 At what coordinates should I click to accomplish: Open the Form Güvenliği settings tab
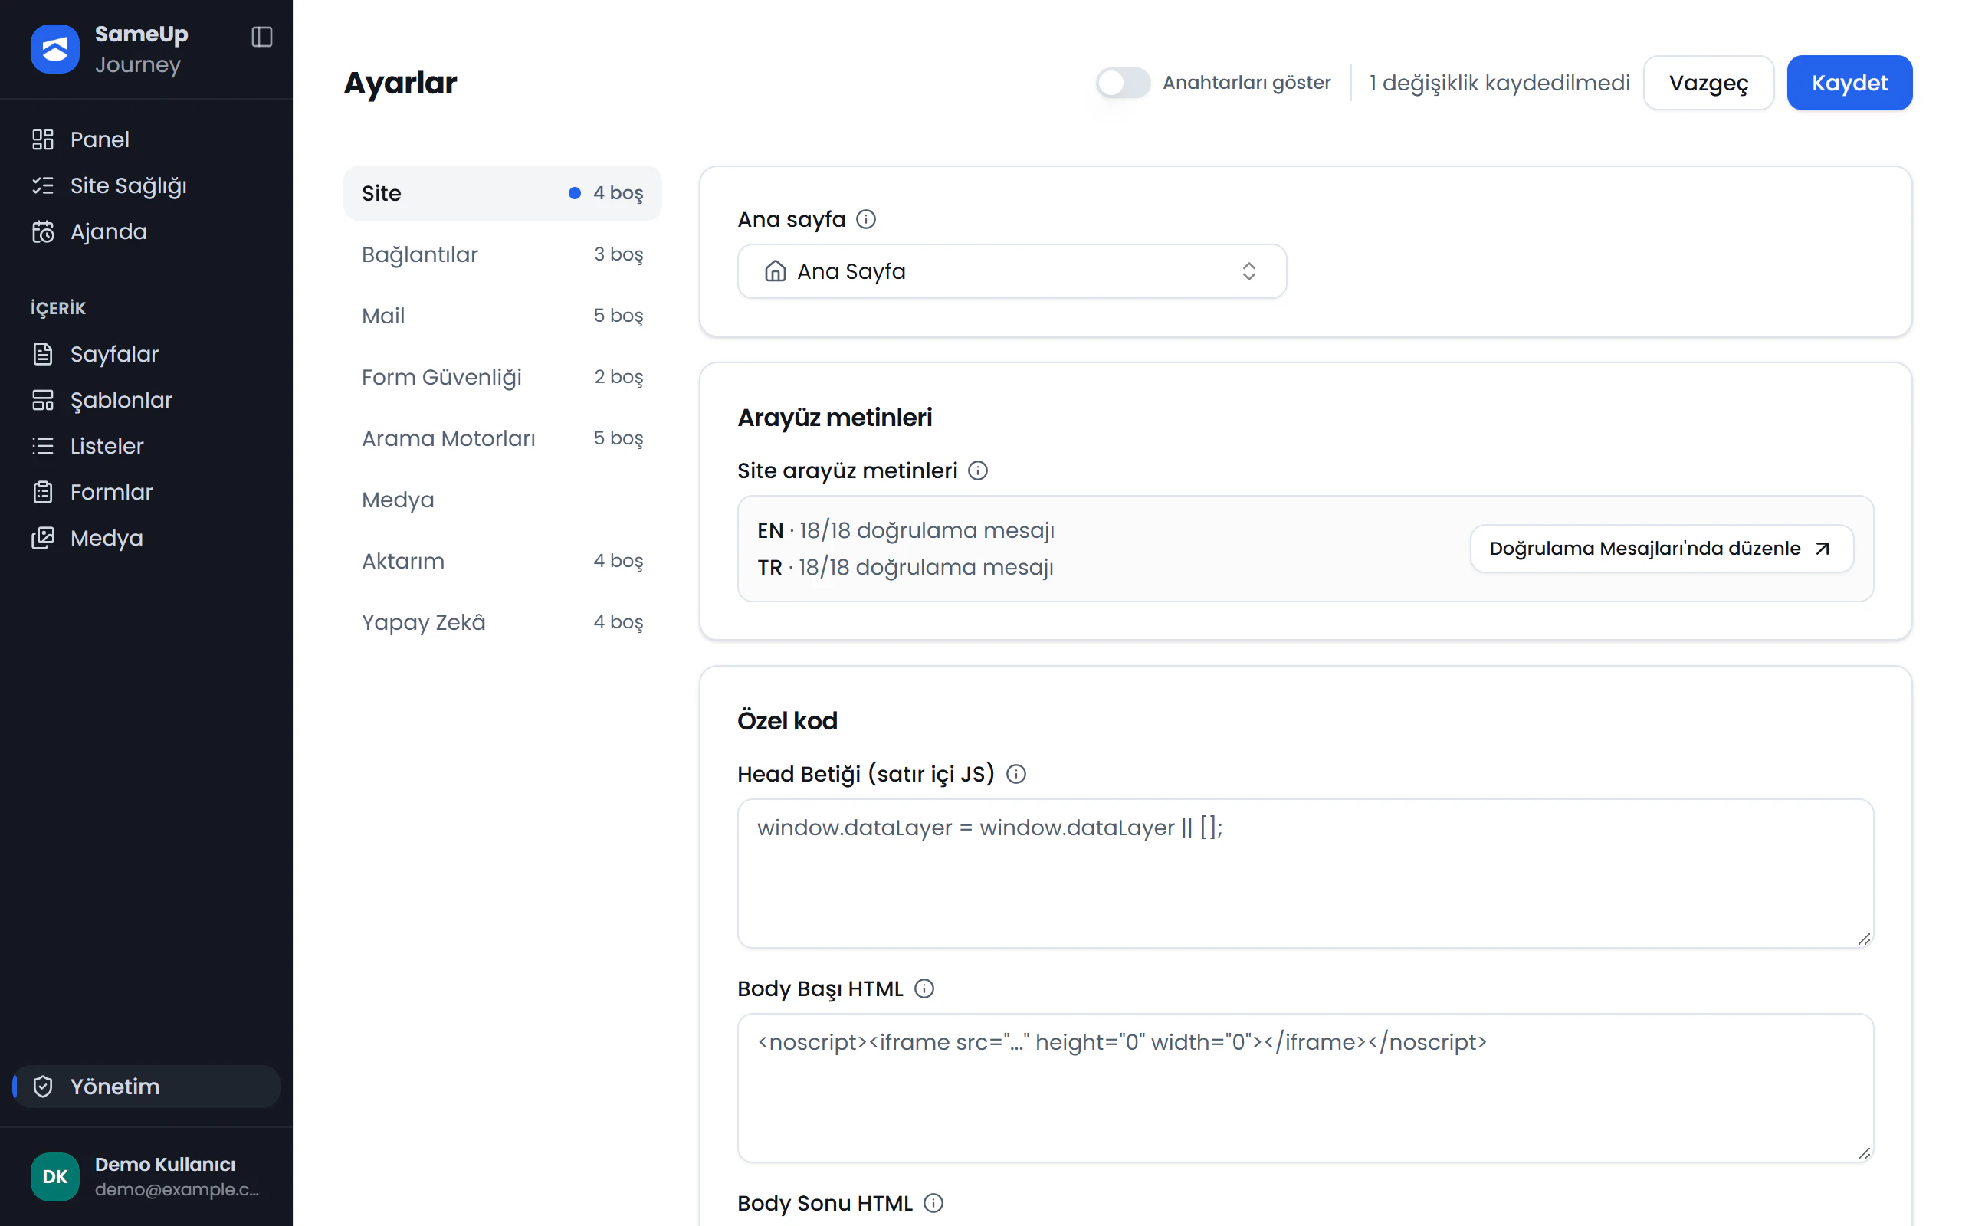point(502,377)
